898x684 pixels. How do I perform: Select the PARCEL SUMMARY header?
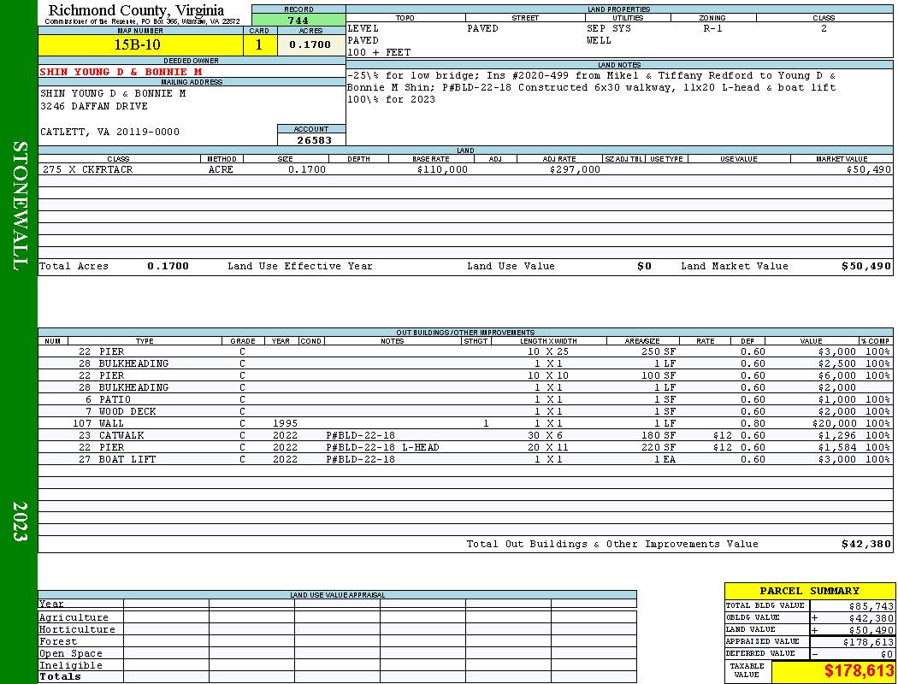click(x=809, y=591)
